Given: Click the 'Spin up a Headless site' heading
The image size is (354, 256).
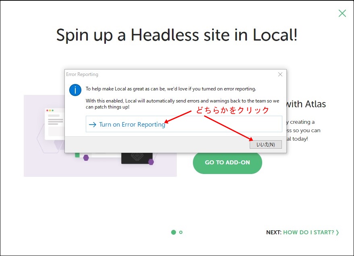Looking at the screenshot, I should pyautogui.click(x=177, y=35).
